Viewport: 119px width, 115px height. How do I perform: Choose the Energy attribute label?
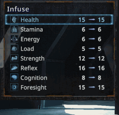(30, 39)
